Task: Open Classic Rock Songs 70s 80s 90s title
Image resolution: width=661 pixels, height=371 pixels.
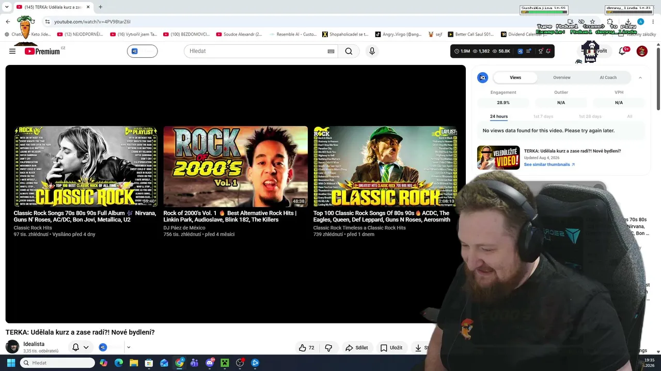Action: (x=85, y=216)
